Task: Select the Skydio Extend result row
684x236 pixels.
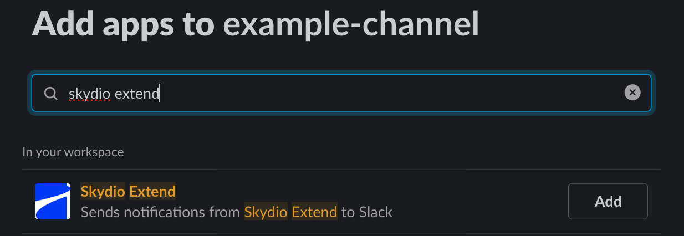Action: coord(341,201)
